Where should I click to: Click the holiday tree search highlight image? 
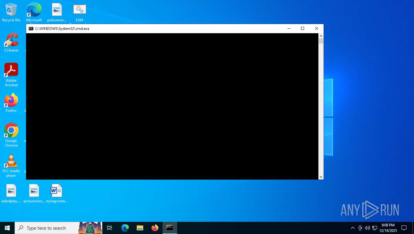(x=90, y=228)
